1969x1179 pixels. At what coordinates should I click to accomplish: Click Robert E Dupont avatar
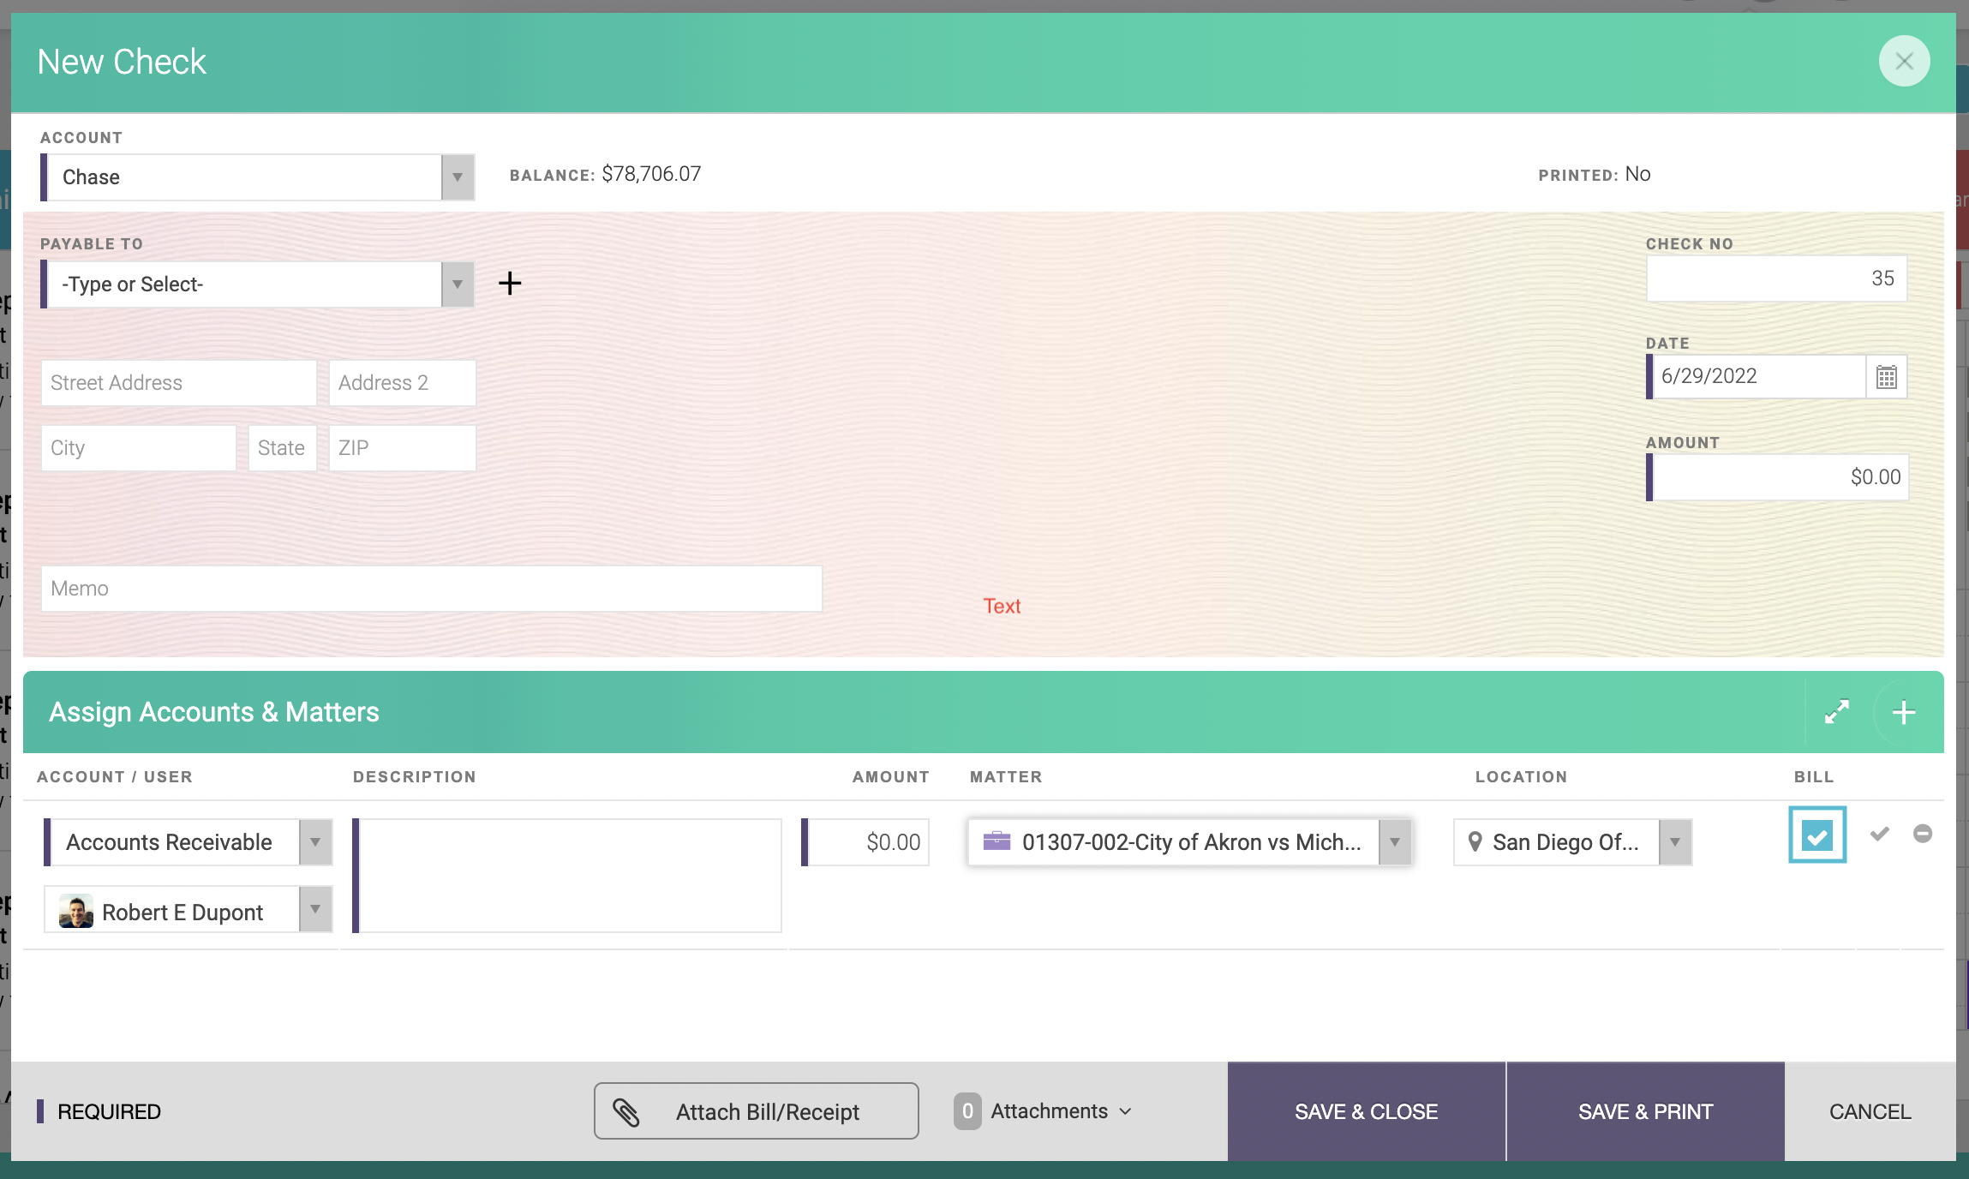tap(76, 912)
